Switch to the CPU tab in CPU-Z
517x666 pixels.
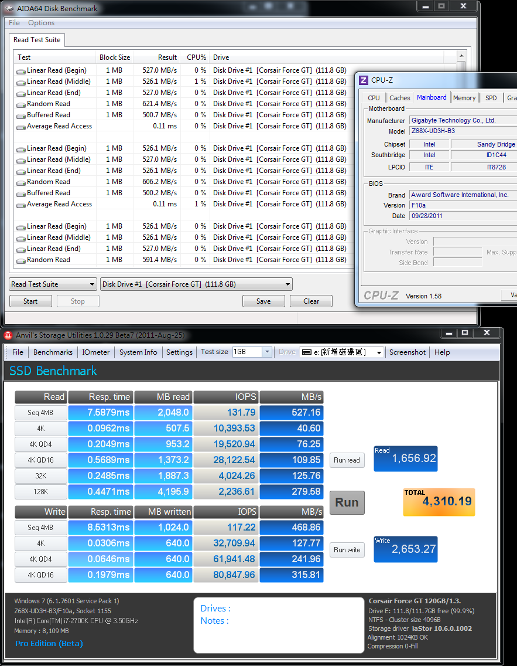click(374, 98)
